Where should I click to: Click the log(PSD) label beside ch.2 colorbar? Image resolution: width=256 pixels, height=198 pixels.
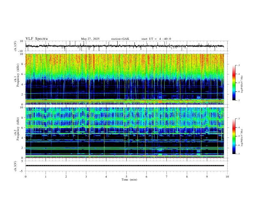(x=242, y=137)
